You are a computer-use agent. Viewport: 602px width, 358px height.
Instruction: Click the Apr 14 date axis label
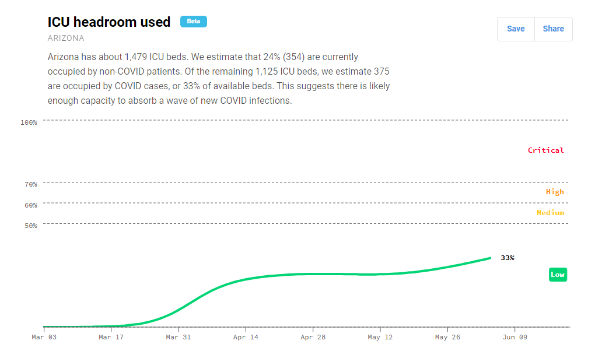click(246, 337)
